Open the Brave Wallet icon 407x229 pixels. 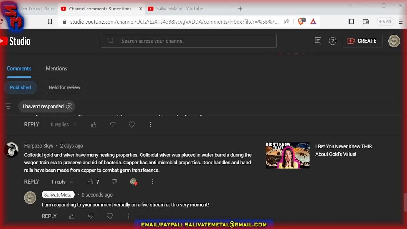click(366, 22)
